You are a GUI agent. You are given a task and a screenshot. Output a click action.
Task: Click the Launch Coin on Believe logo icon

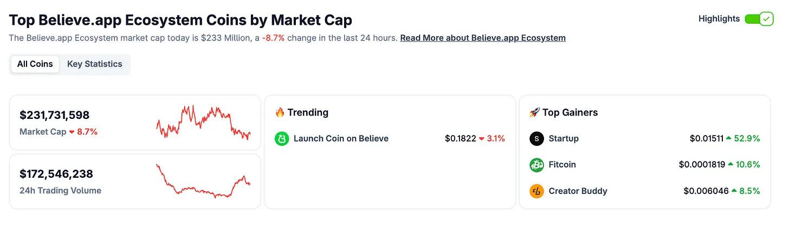[x=282, y=139]
